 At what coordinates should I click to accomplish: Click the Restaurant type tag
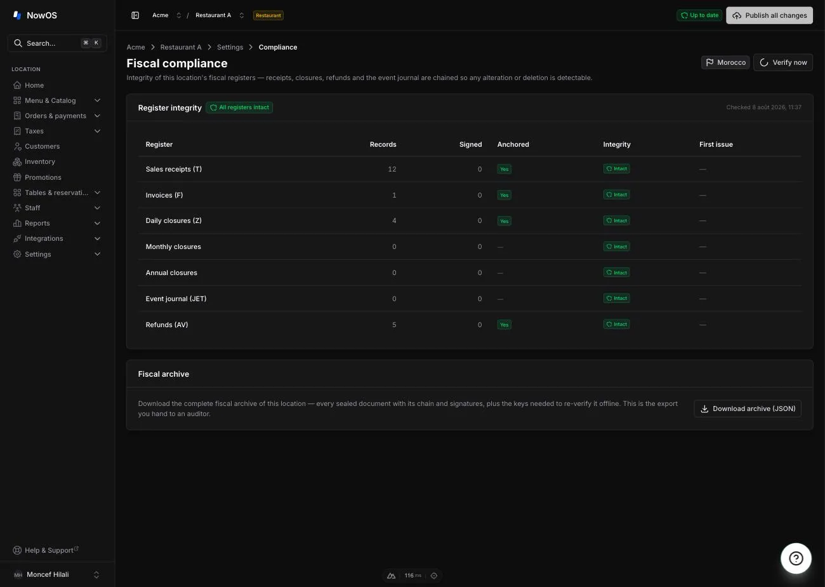(268, 15)
